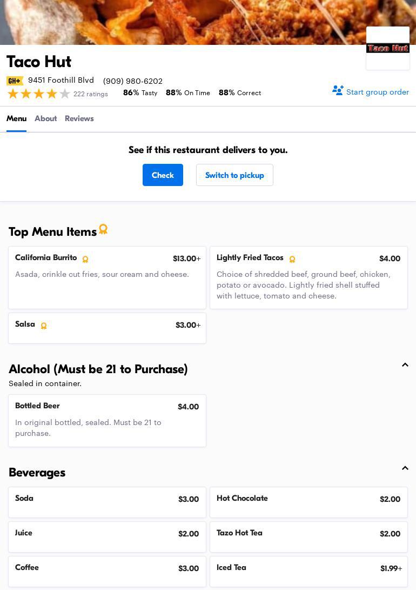Click the California Burrito popular badge icon

[x=85, y=259]
